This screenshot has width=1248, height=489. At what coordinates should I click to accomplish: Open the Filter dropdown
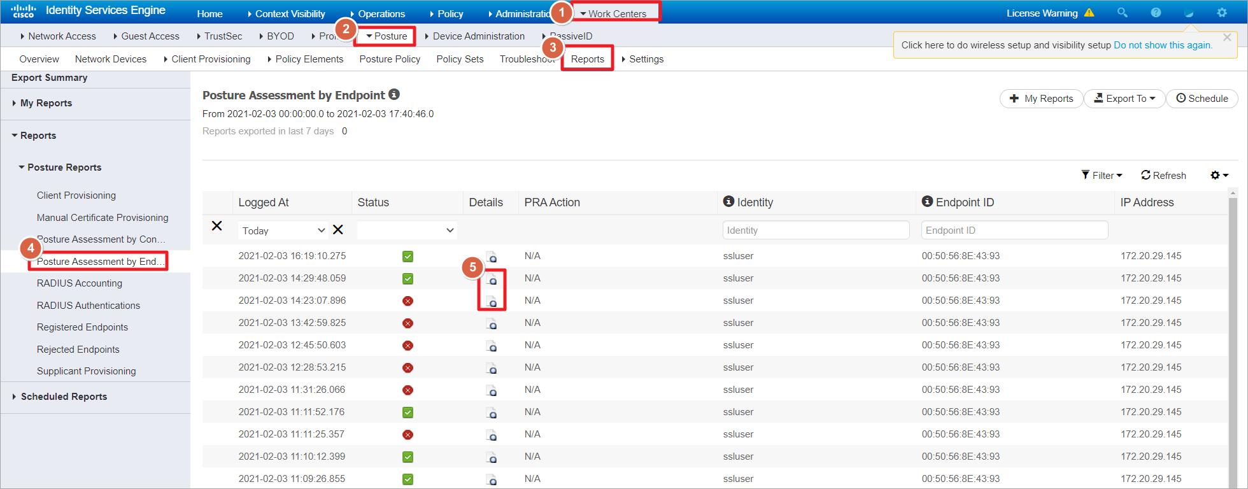coord(1102,175)
